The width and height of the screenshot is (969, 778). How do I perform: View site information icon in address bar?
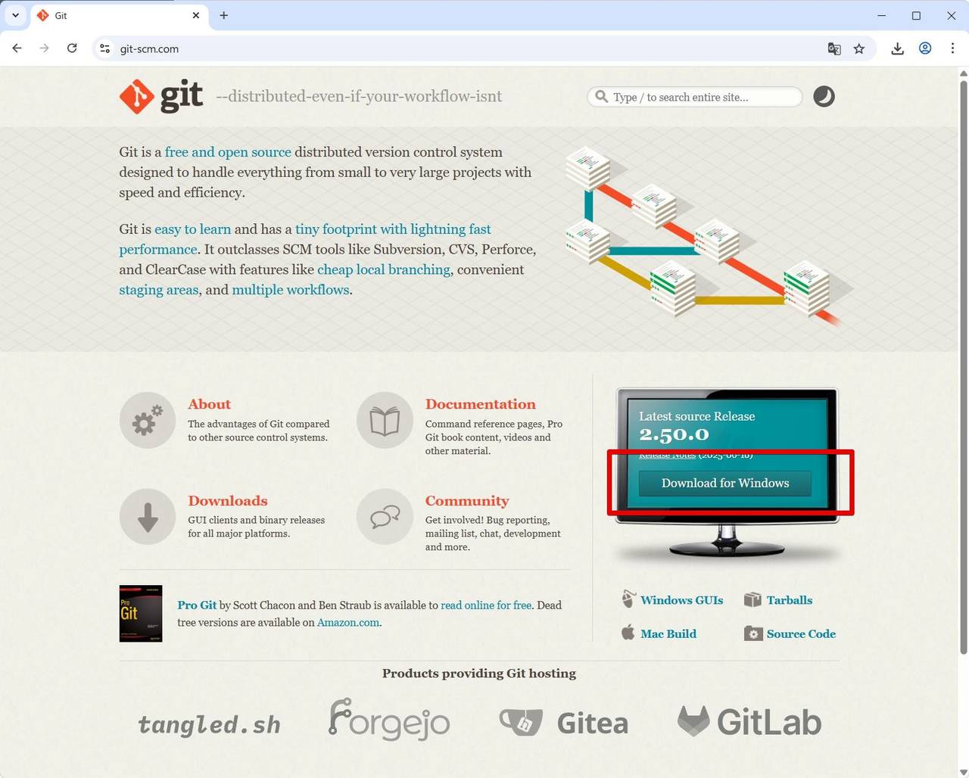[105, 48]
